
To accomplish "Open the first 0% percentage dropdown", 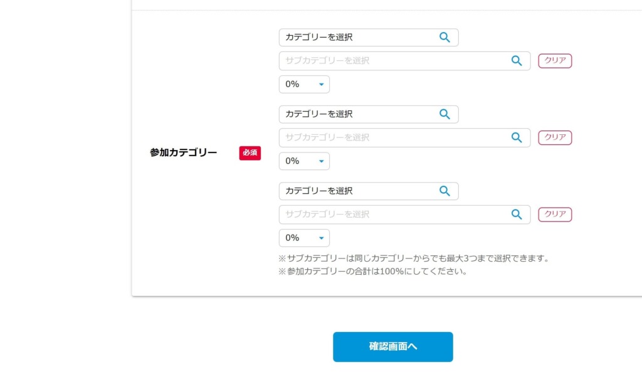I will point(304,85).
